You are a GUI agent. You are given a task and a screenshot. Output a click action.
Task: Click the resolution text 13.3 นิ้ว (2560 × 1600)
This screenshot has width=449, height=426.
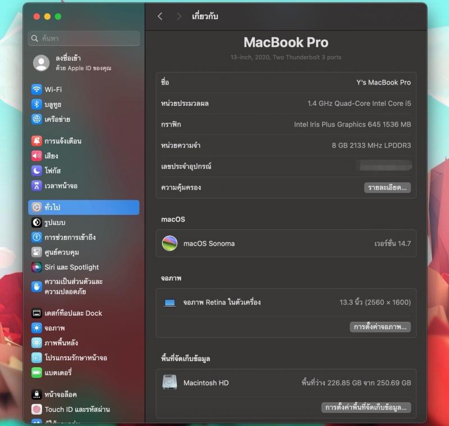(375, 303)
